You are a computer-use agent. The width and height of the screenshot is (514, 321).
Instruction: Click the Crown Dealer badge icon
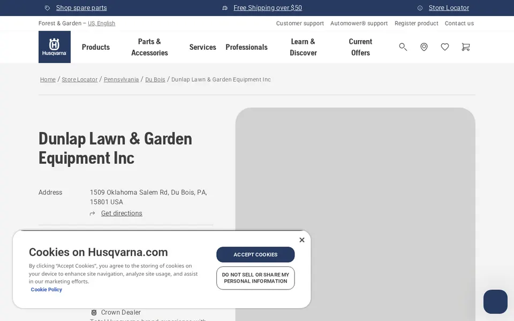pos(94,312)
